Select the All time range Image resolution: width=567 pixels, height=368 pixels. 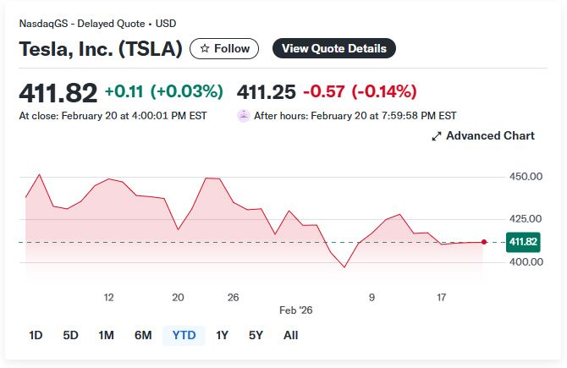click(291, 335)
